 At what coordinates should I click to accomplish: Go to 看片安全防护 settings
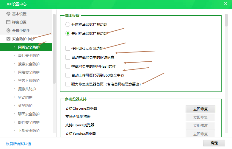point(29,56)
